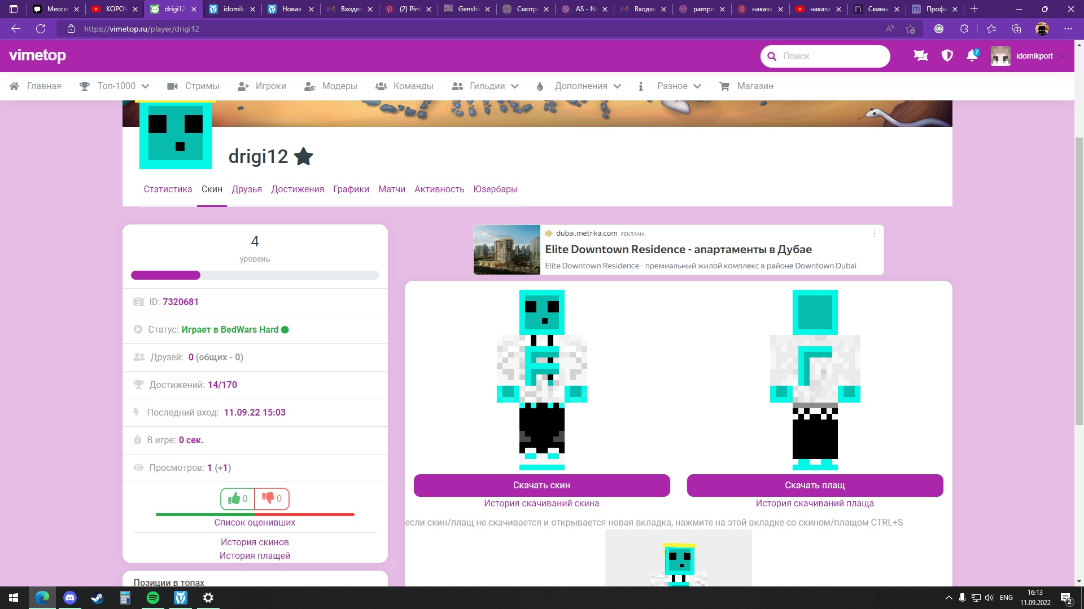Open the История скинов link
This screenshot has width=1084, height=609.
[x=255, y=542]
